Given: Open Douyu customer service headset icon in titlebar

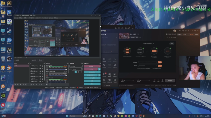Looking at the screenshot, I should pyautogui.click(x=183, y=31).
